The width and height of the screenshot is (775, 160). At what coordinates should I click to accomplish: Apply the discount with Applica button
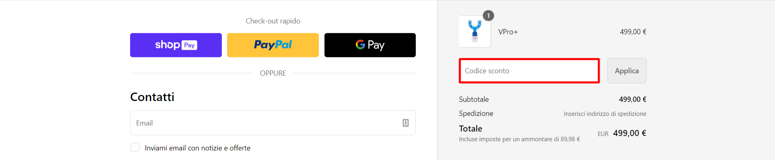pyautogui.click(x=627, y=71)
